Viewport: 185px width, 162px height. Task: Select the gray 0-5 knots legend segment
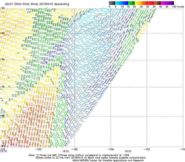[x=112, y=3]
